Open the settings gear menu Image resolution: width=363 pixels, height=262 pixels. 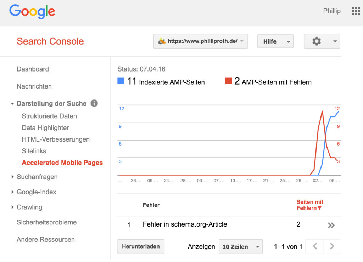pos(322,41)
